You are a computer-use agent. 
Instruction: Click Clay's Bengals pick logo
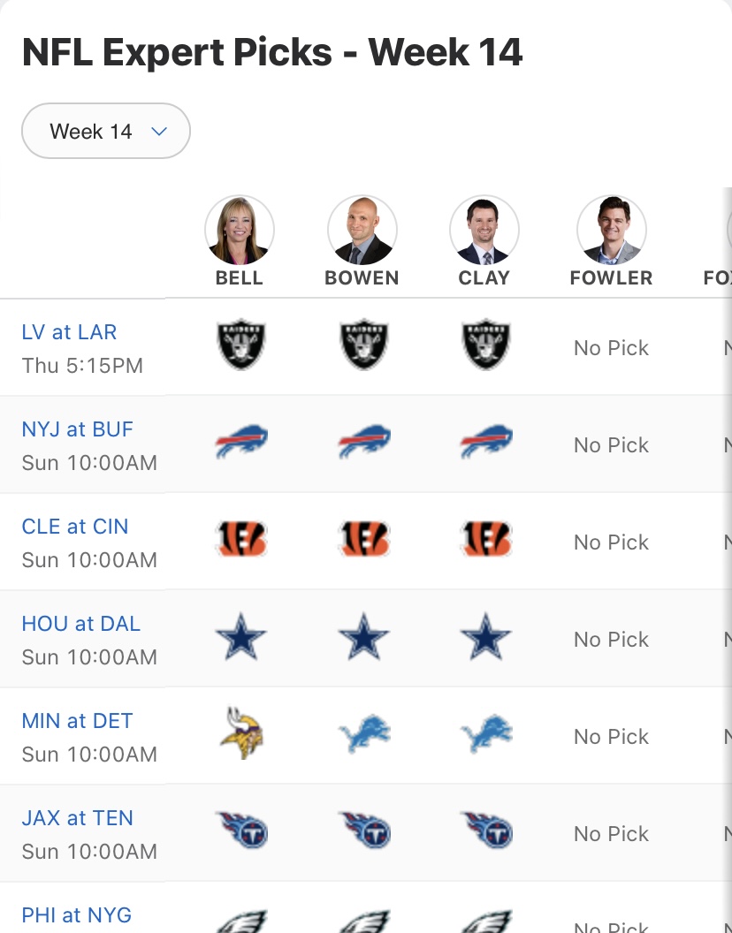pos(486,538)
